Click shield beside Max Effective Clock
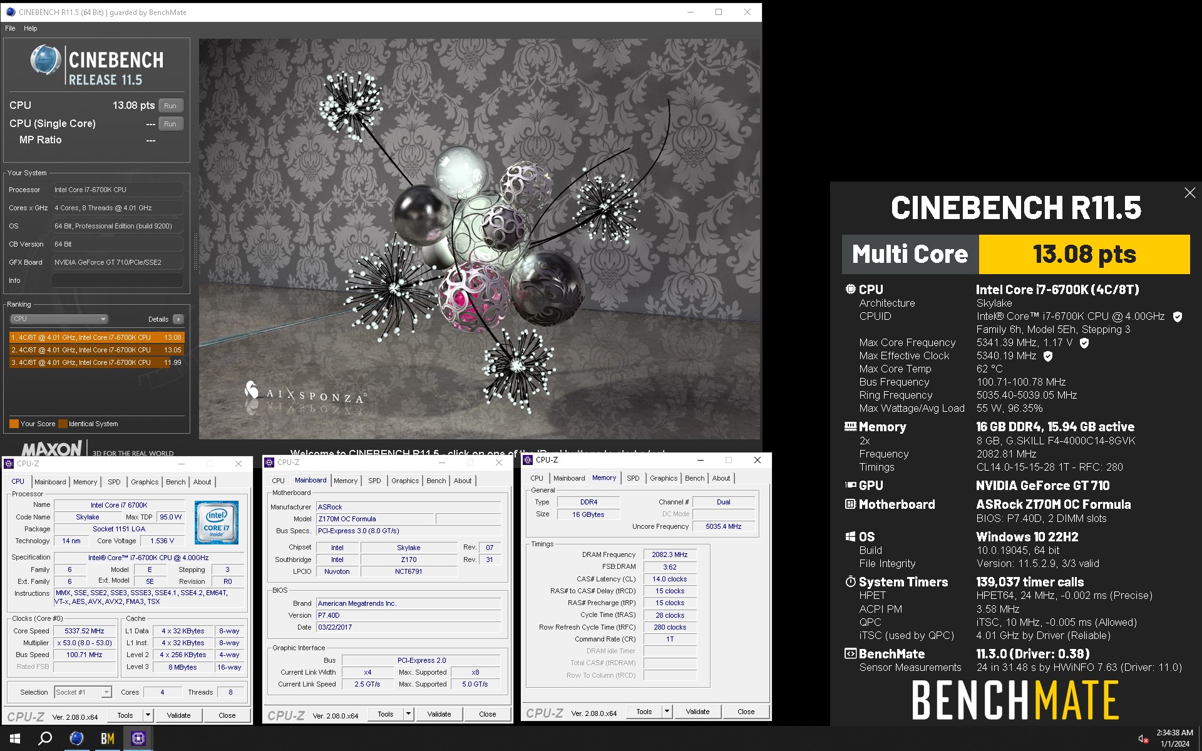1202x751 pixels. pos(1048,356)
